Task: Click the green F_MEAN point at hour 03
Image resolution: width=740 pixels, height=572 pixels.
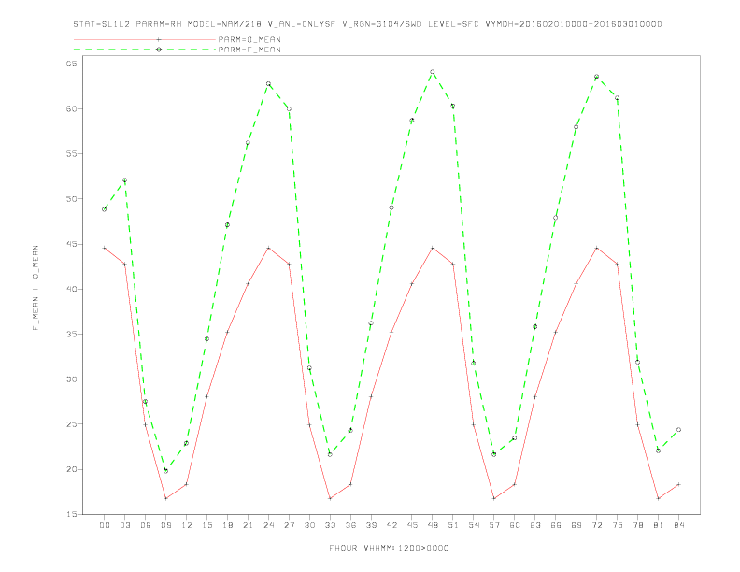Action: (124, 180)
